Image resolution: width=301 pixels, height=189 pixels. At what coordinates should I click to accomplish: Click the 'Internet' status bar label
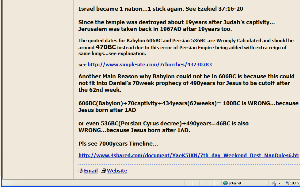click(x=235, y=183)
